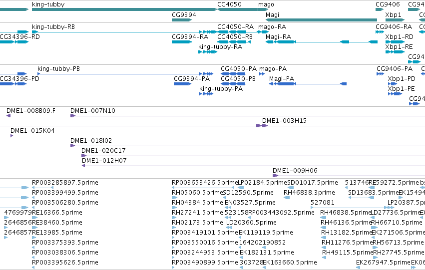Select the king-tubby-PA protein label

pyautogui.click(x=221, y=89)
